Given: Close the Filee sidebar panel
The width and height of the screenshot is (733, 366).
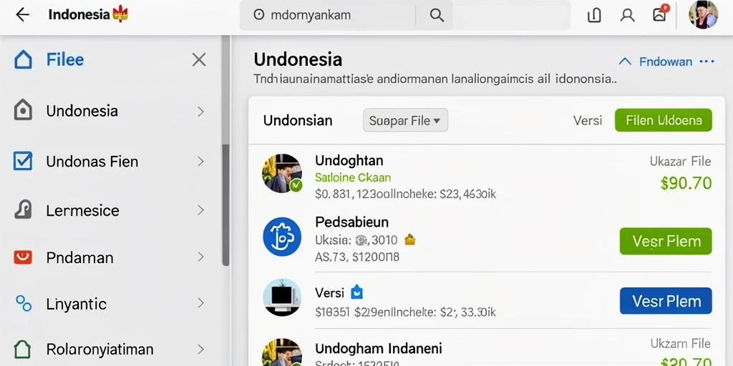Looking at the screenshot, I should (199, 60).
